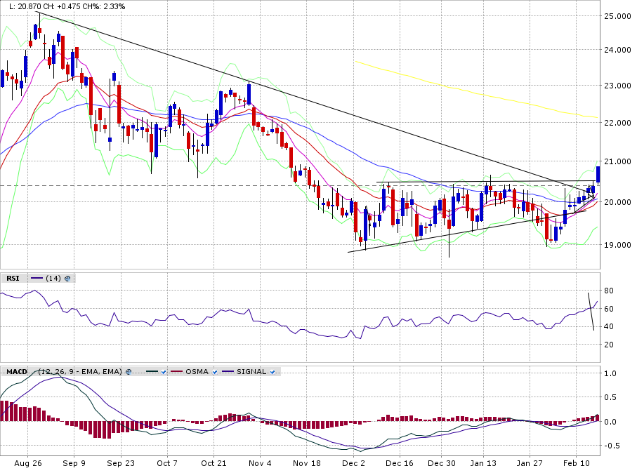Click the Jan 13 date label
Viewport: 637px width, 473px height.
tap(483, 463)
